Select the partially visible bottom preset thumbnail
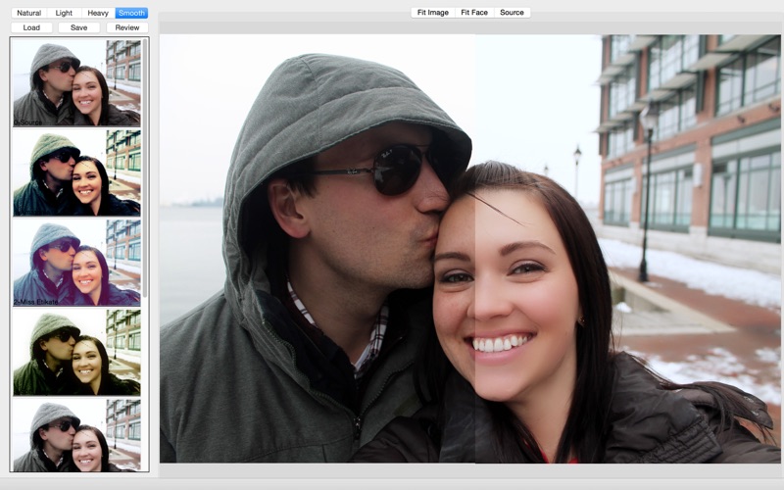This screenshot has width=784, height=490. (76, 435)
